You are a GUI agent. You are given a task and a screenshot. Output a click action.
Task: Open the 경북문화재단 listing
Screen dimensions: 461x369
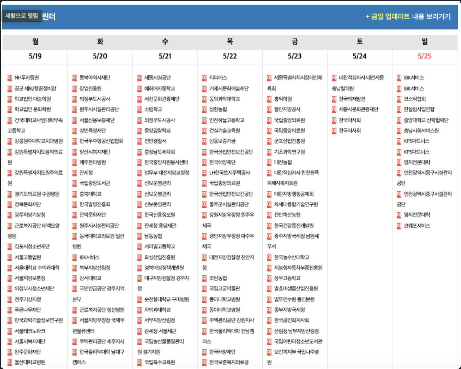(28, 204)
